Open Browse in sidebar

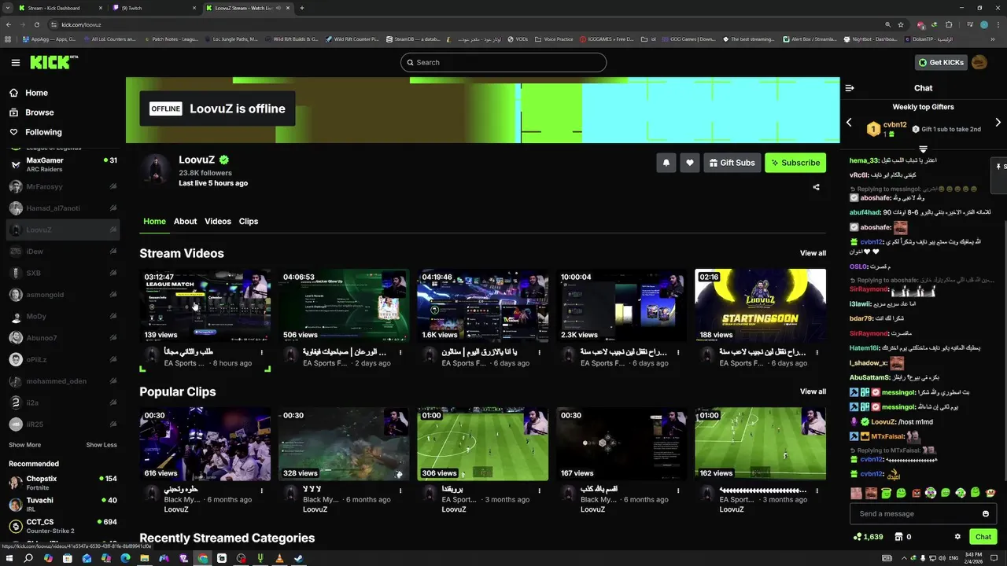[x=39, y=112]
